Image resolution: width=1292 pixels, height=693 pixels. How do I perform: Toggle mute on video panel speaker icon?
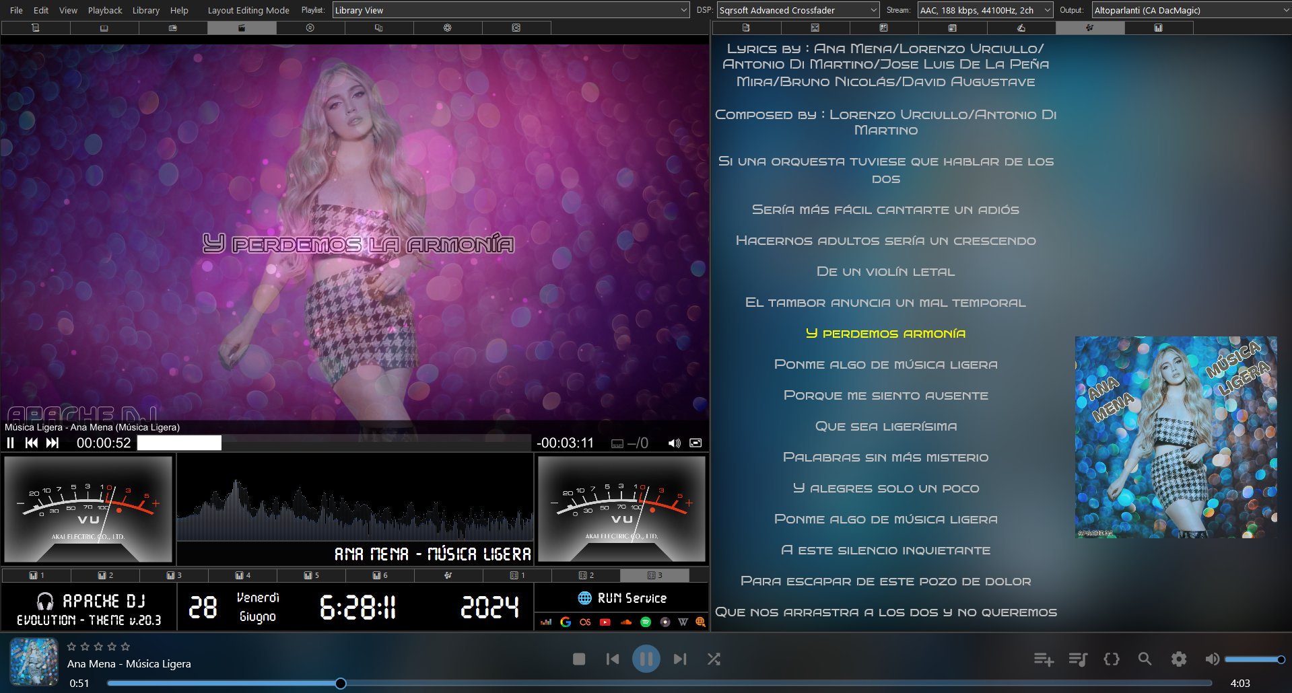674,443
